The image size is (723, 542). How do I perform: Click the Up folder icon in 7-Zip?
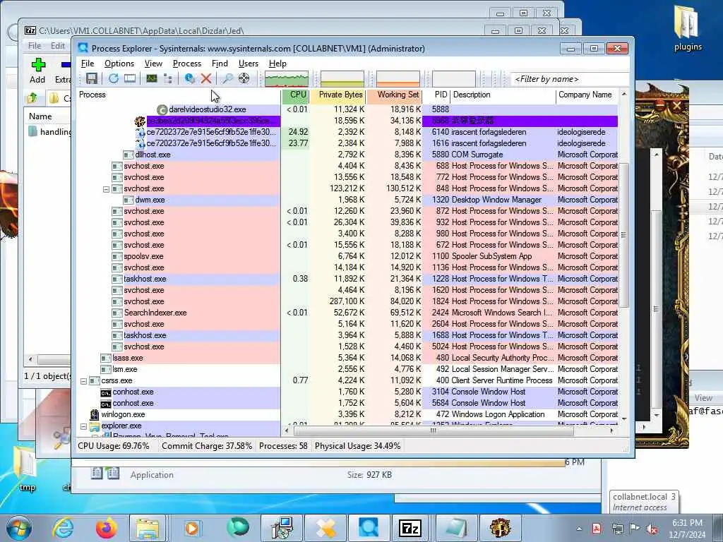point(32,97)
